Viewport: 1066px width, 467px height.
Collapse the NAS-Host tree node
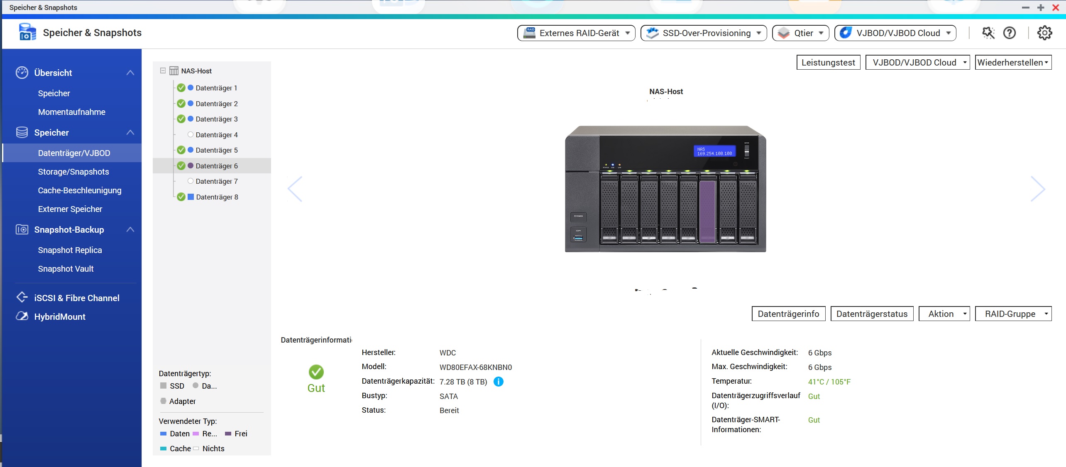coord(163,71)
